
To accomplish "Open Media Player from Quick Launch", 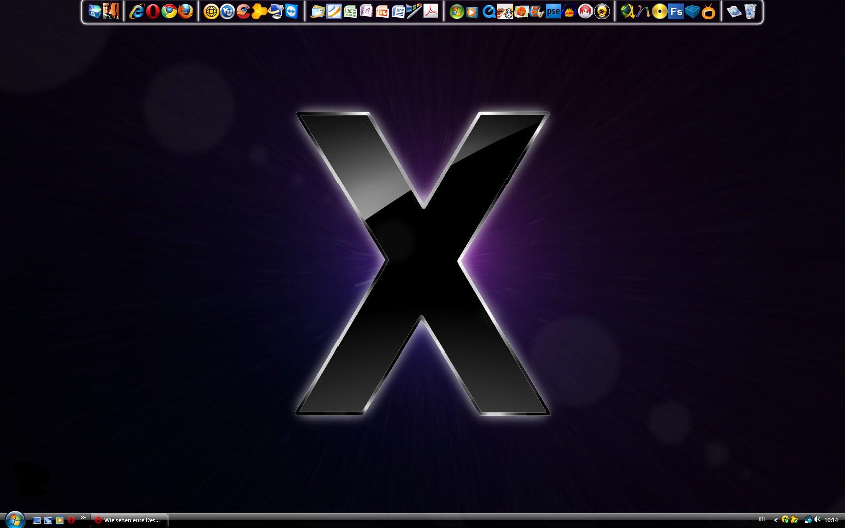I will [x=60, y=520].
